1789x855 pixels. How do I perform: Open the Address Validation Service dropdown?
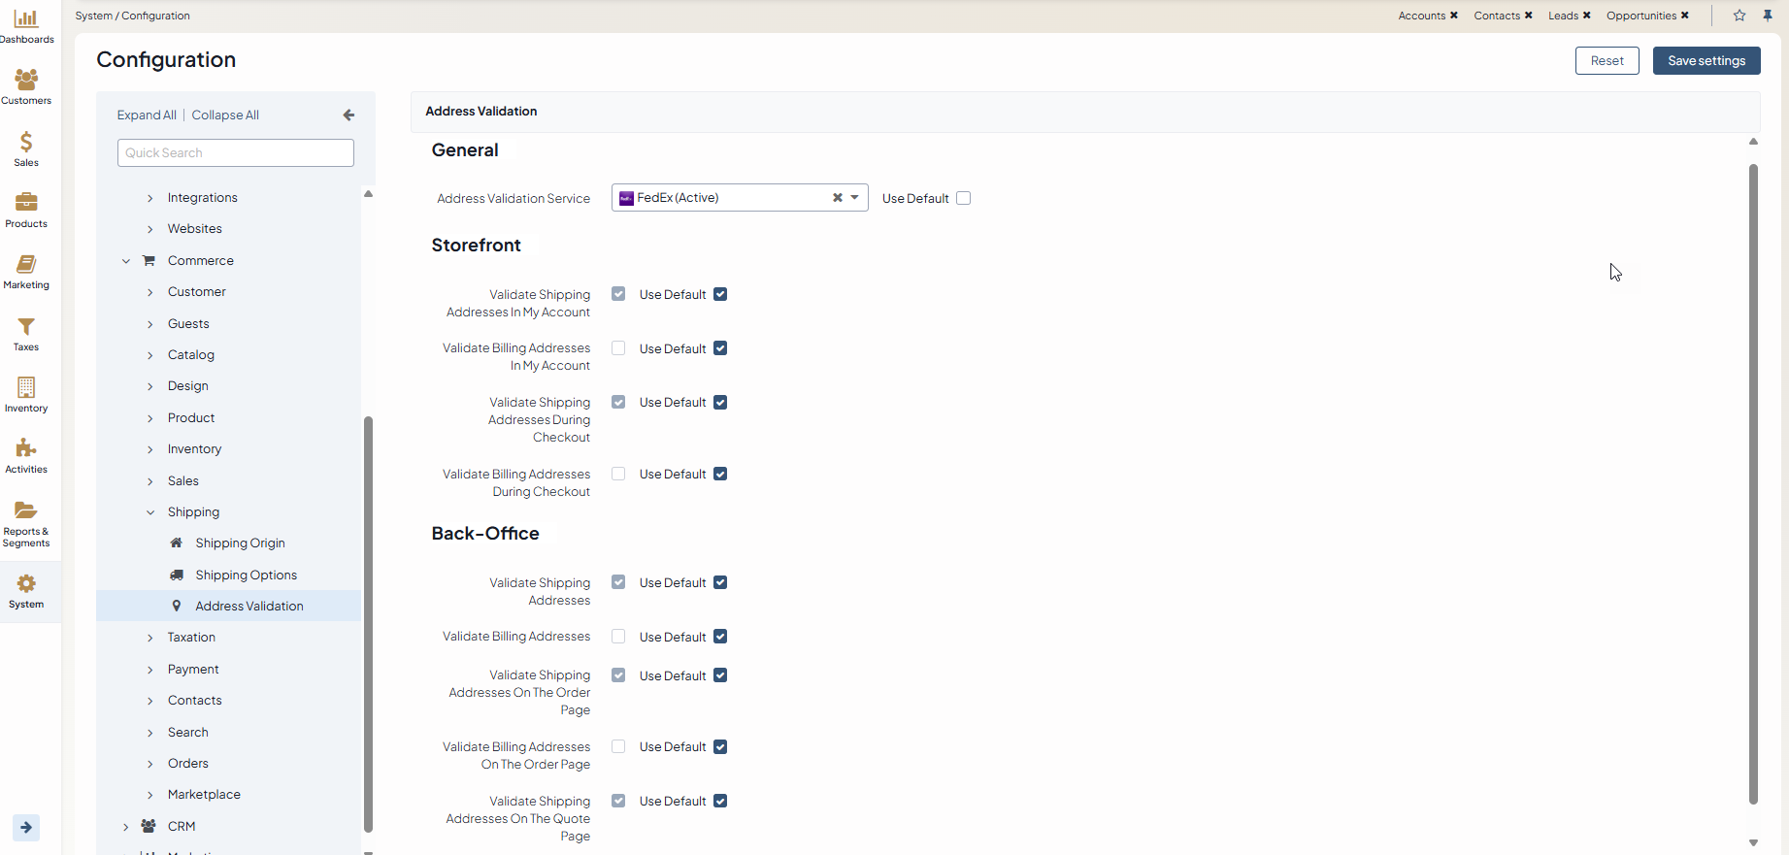tap(854, 198)
